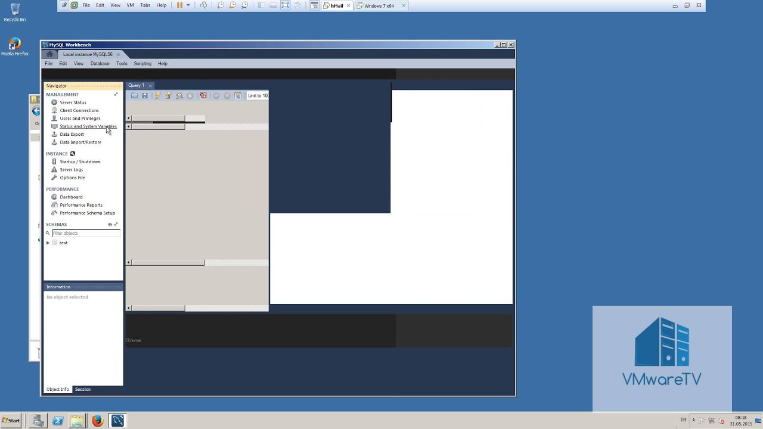763x429 pixels.
Task: Rollback transaction with X icon
Action: pyautogui.click(x=227, y=95)
